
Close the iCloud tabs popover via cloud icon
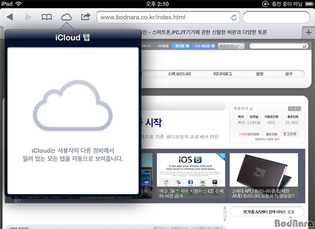tap(66, 17)
